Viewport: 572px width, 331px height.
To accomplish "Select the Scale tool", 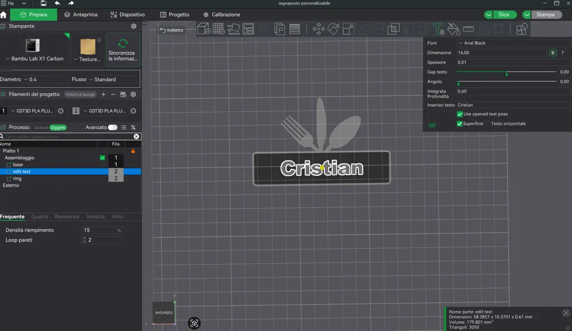I will [x=348, y=29].
